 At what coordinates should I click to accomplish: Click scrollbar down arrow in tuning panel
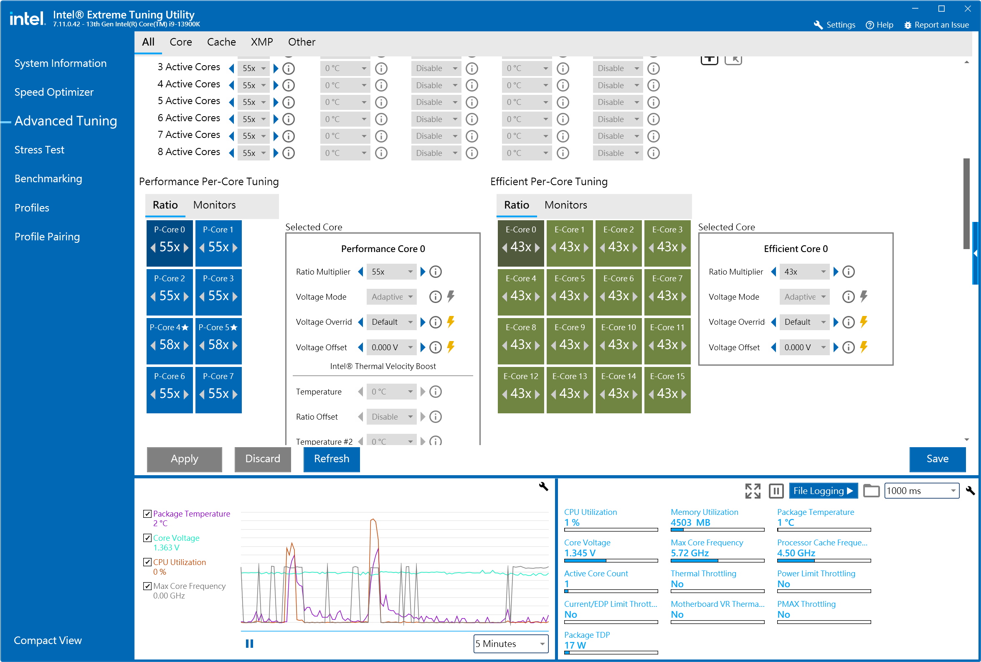click(x=967, y=440)
